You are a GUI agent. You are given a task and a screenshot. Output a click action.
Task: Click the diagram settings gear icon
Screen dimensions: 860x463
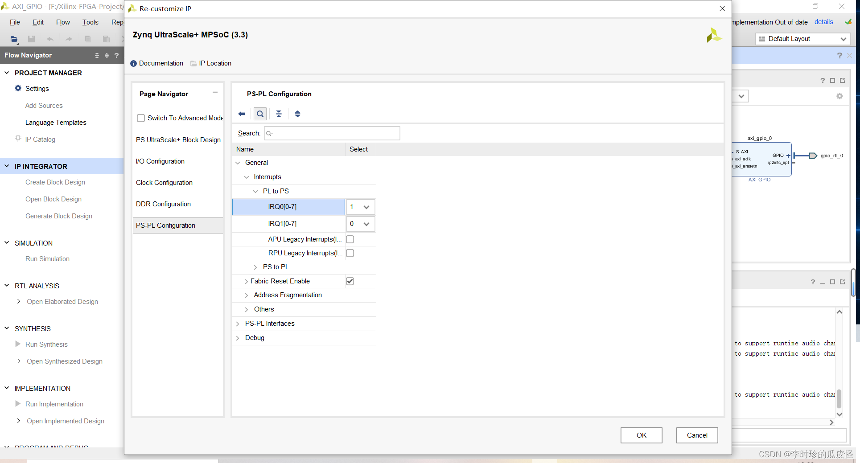click(839, 96)
